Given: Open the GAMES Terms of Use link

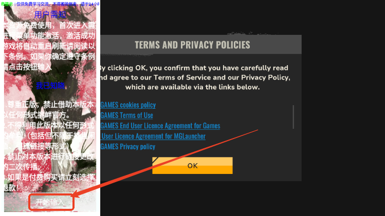Looking at the screenshot, I should pos(126,115).
